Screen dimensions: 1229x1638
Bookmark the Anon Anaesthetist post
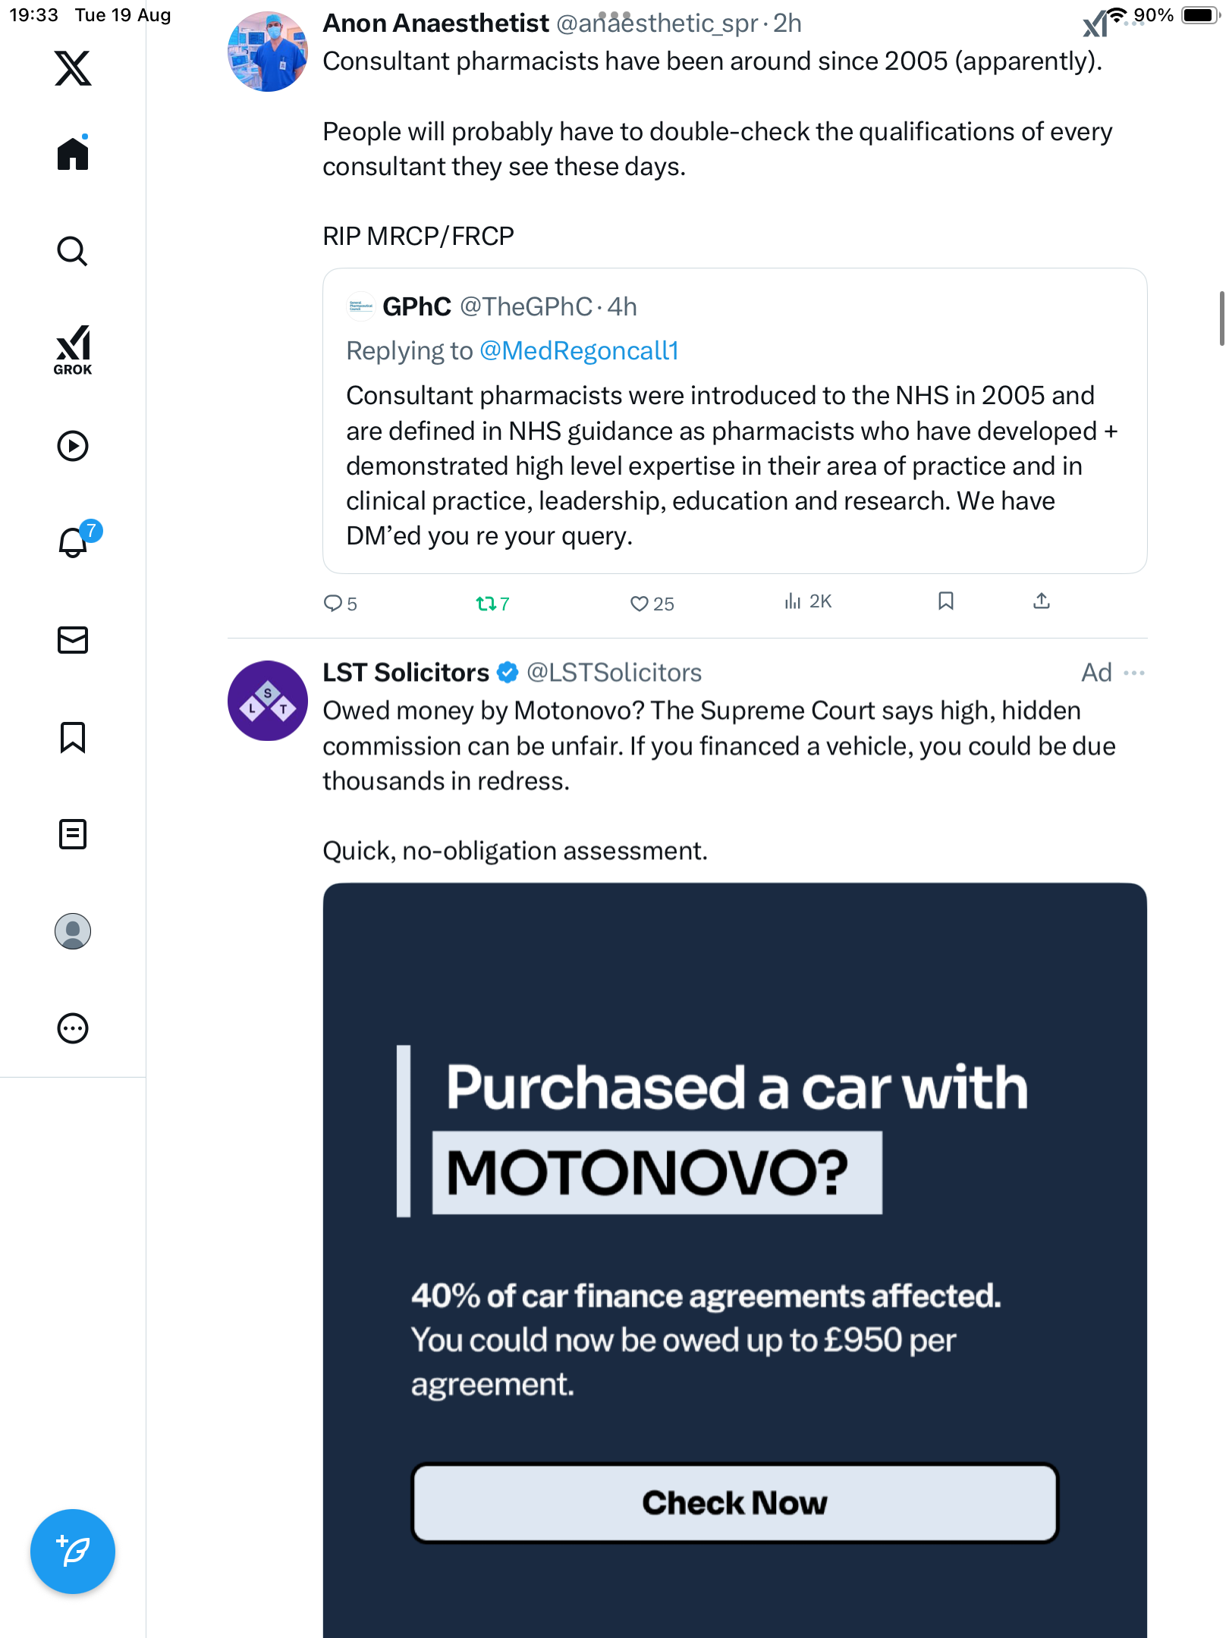pyautogui.click(x=945, y=602)
